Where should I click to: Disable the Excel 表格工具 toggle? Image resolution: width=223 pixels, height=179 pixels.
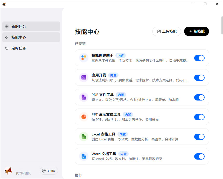199,137
